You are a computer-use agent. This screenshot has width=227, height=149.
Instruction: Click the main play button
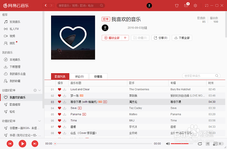click(22, 144)
